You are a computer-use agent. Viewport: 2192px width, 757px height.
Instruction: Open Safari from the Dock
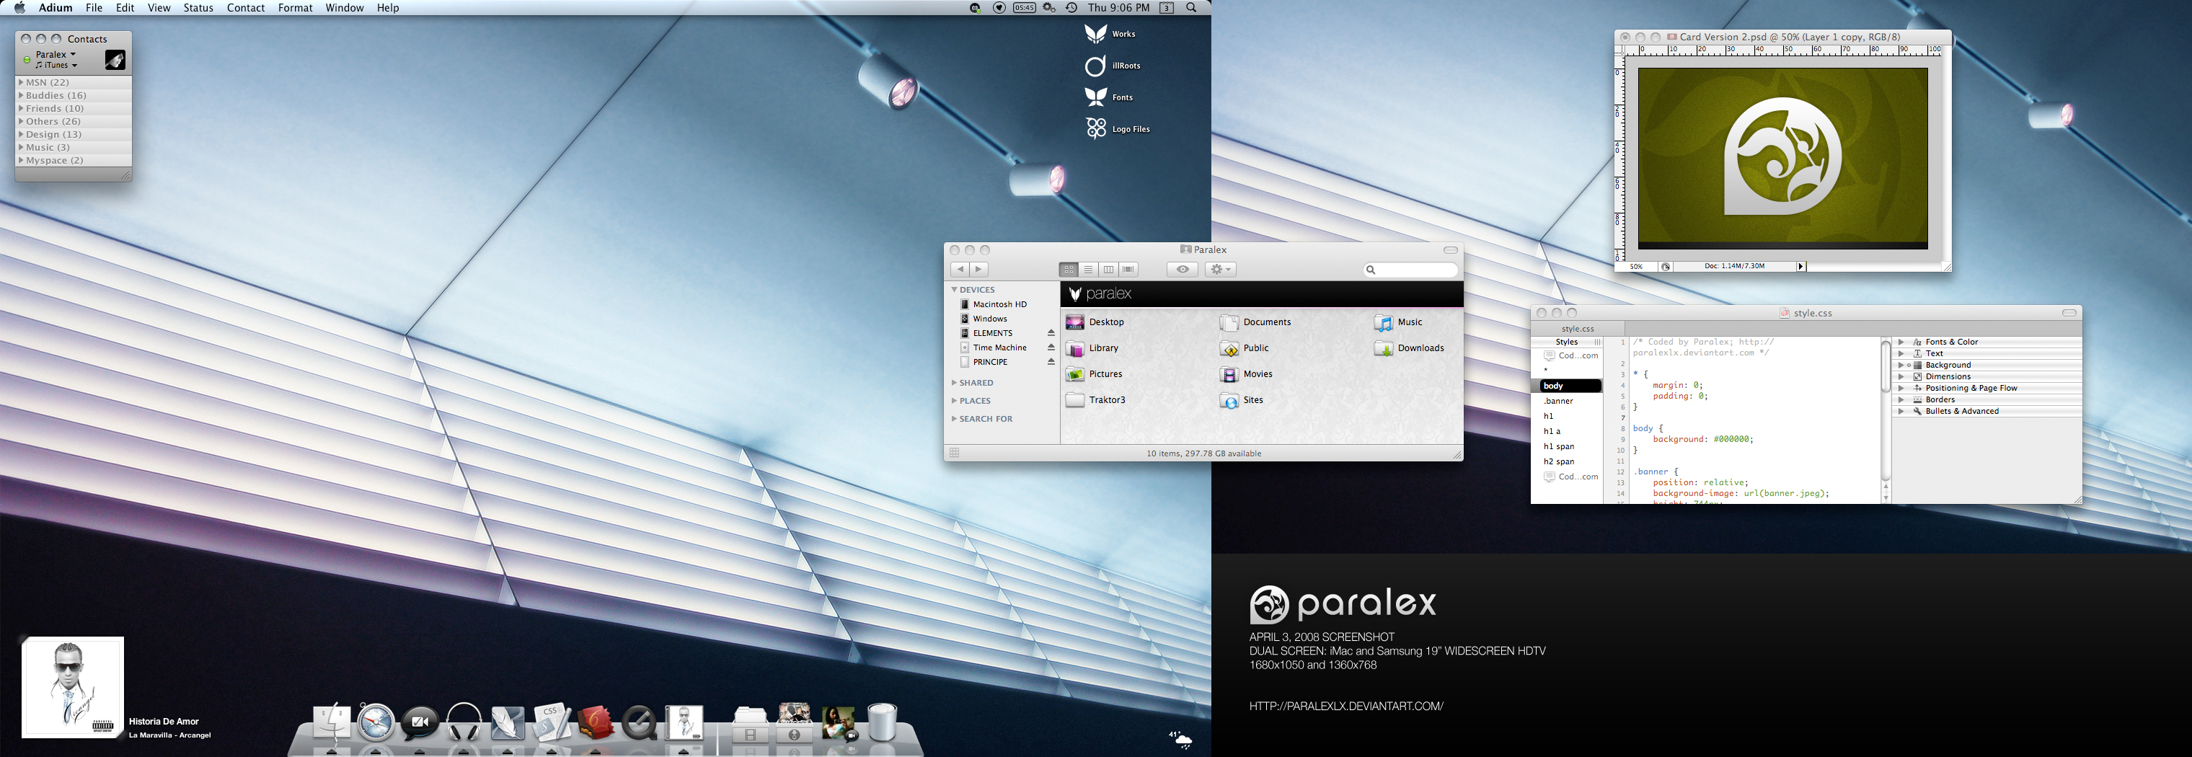pyautogui.click(x=375, y=723)
